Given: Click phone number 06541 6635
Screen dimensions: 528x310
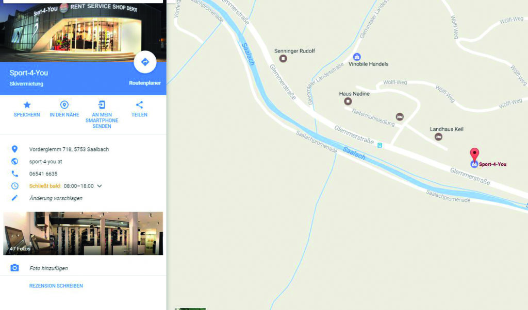Looking at the screenshot, I should coord(43,174).
